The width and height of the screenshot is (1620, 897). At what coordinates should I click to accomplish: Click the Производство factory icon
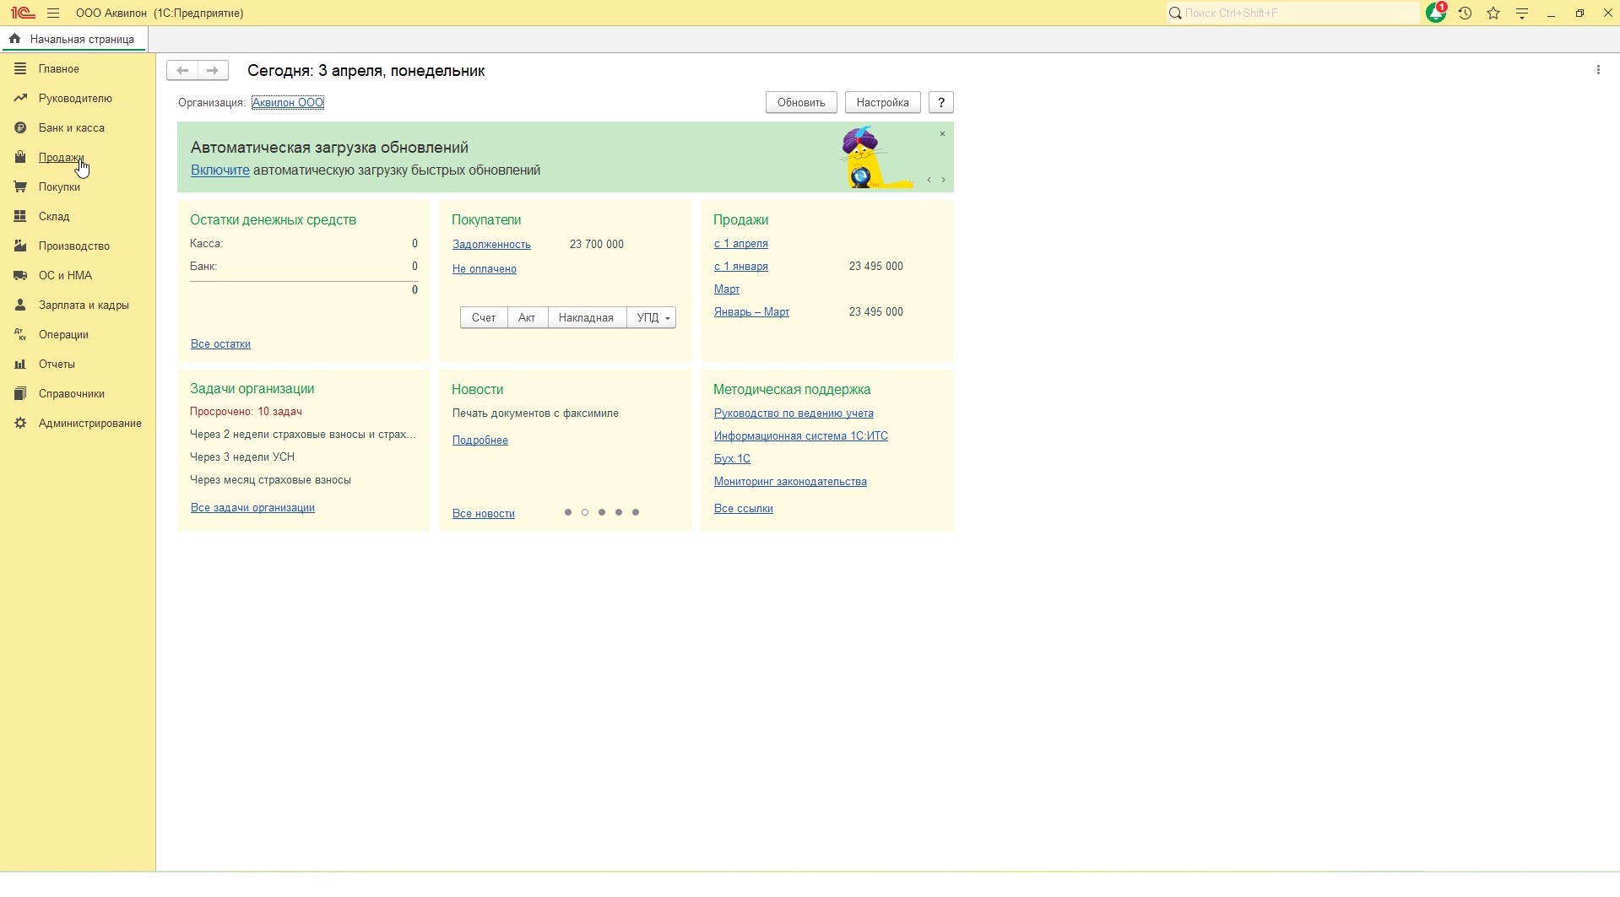pos(20,246)
